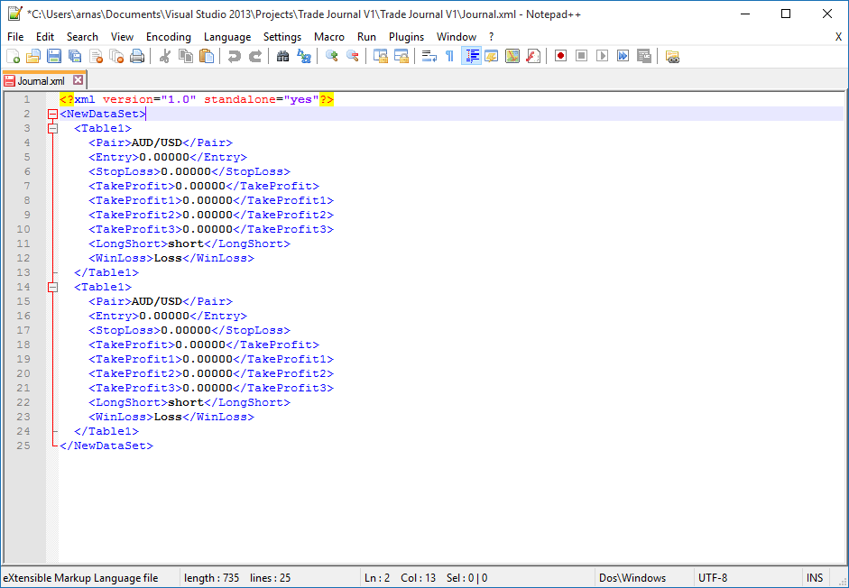Screen dimensions: 849x588
Task: Open the Find binoculars tool
Action: [x=282, y=56]
